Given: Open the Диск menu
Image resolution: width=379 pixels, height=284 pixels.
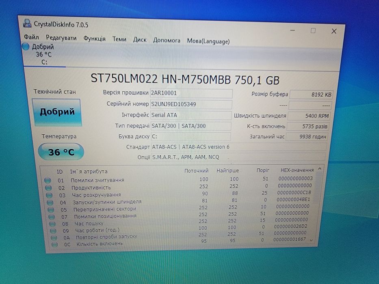Looking at the screenshot, I should coord(140,40).
